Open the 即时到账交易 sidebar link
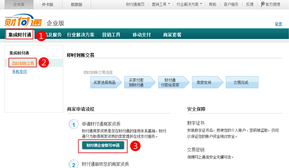Viewport: 289px width, 168px height. click(x=23, y=63)
